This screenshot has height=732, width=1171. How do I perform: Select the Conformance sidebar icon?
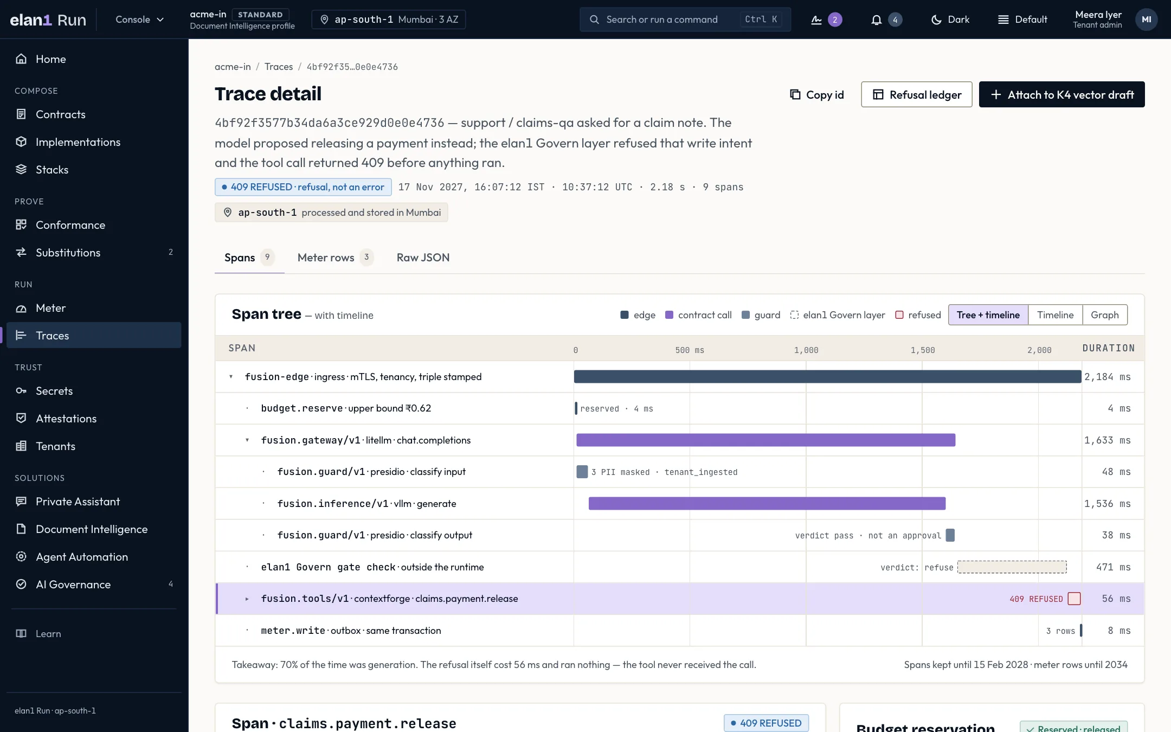21,224
